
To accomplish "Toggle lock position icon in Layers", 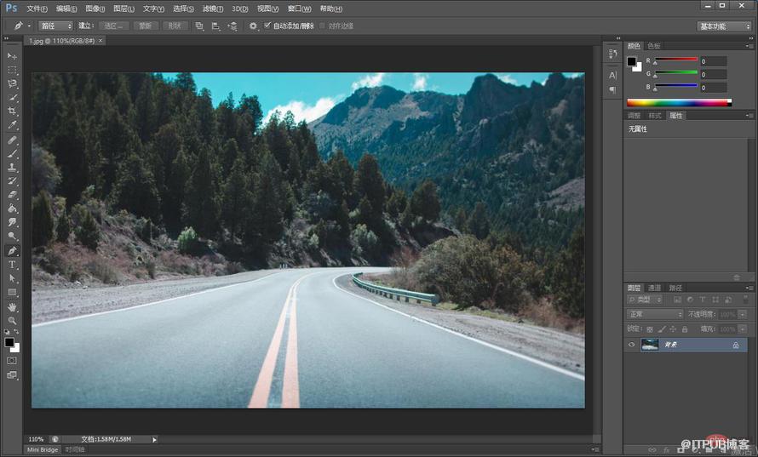I will 673,329.
